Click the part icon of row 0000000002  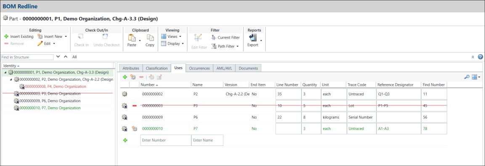tap(125, 94)
